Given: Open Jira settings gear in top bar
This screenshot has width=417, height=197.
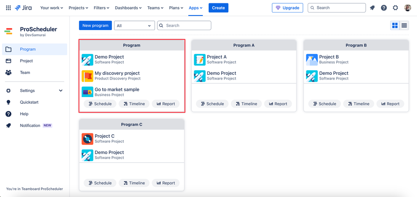Looking at the screenshot, I should 395,8.
